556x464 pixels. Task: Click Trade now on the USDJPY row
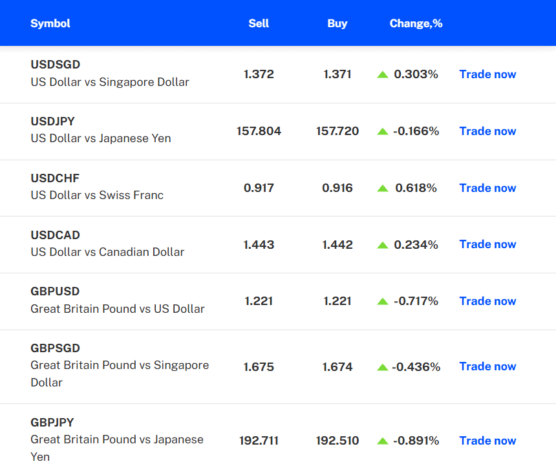pos(487,131)
